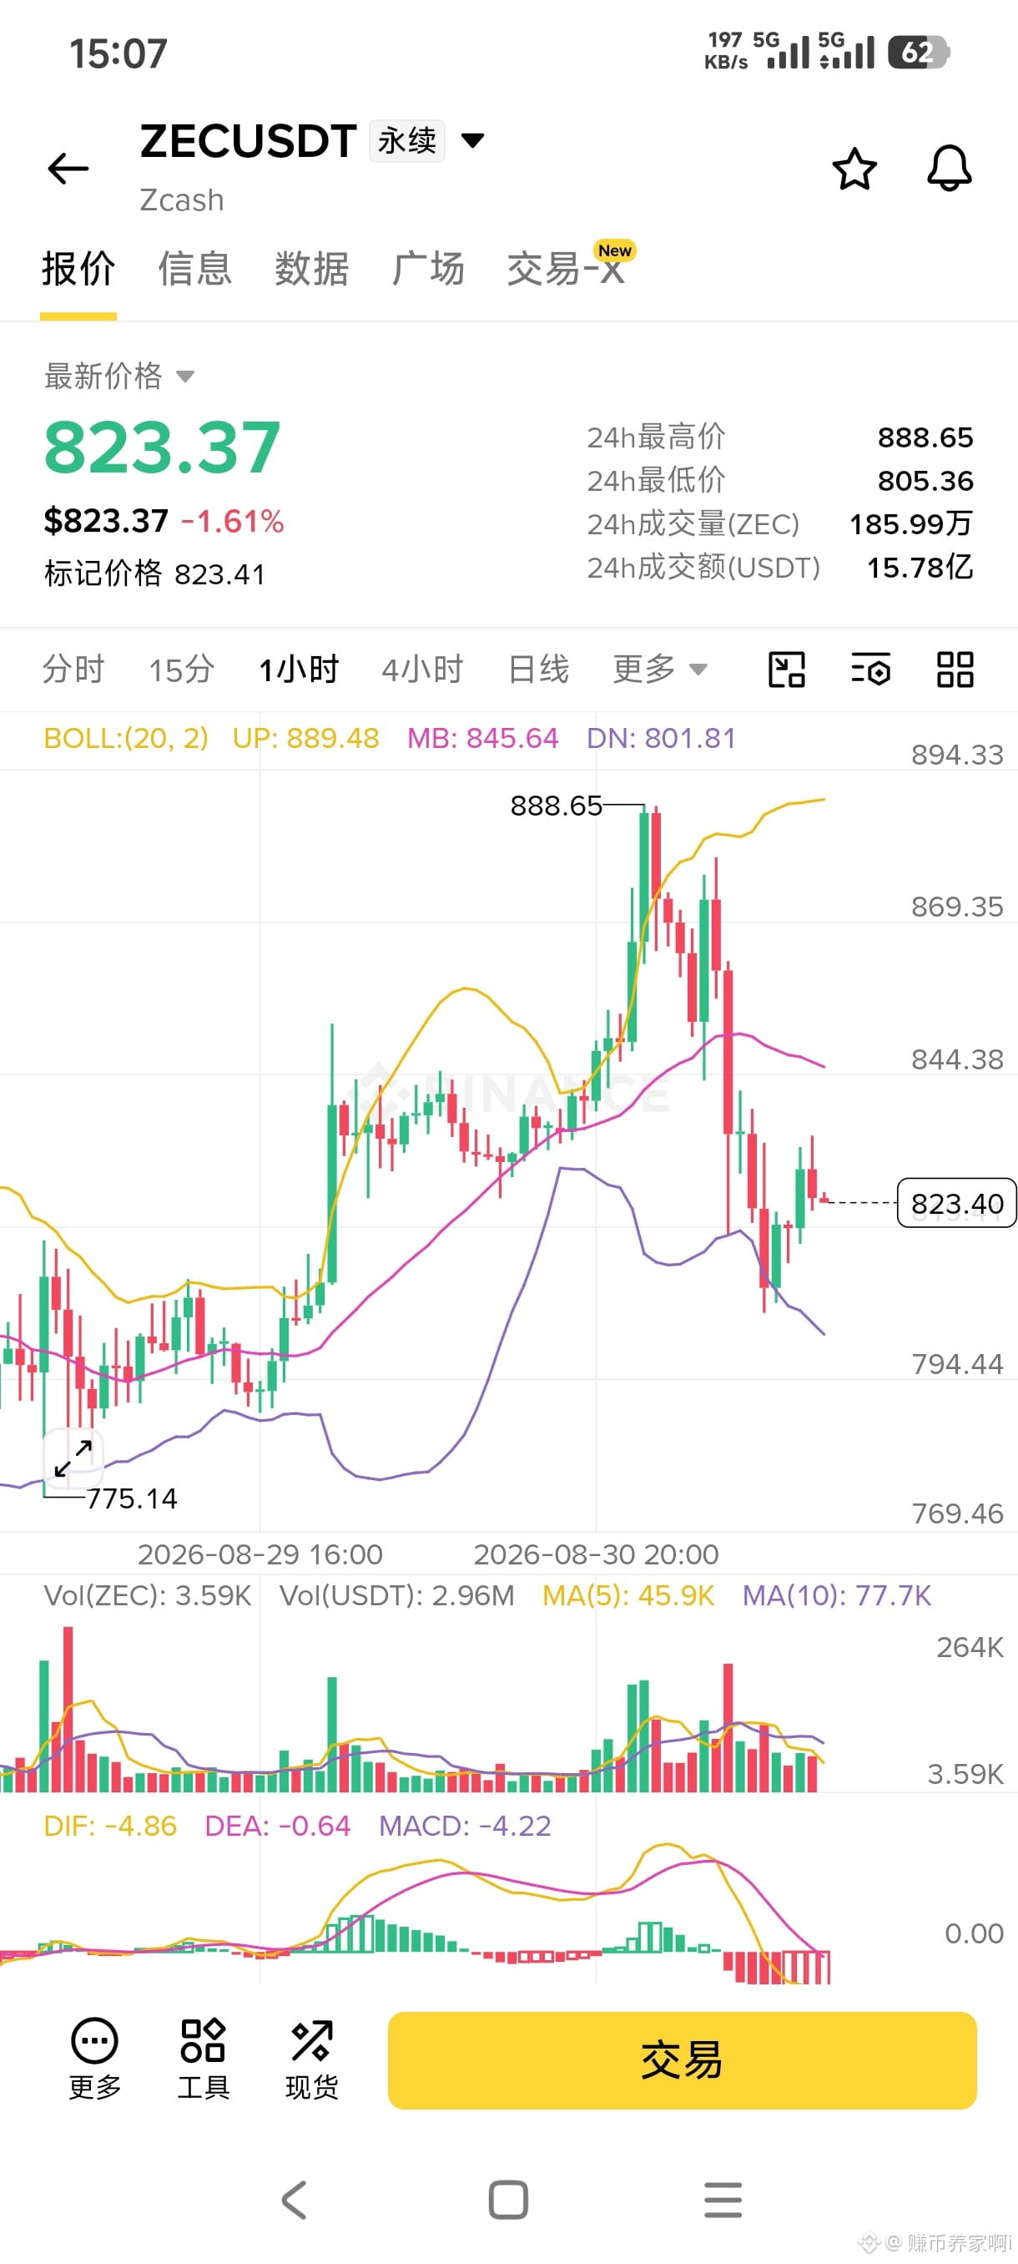Tap the back arrow icon

(x=68, y=168)
